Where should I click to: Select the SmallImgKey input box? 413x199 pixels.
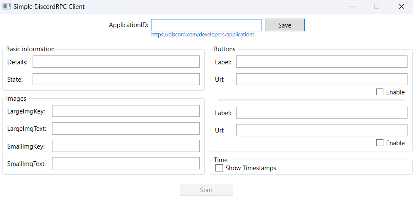pyautogui.click(x=126, y=146)
